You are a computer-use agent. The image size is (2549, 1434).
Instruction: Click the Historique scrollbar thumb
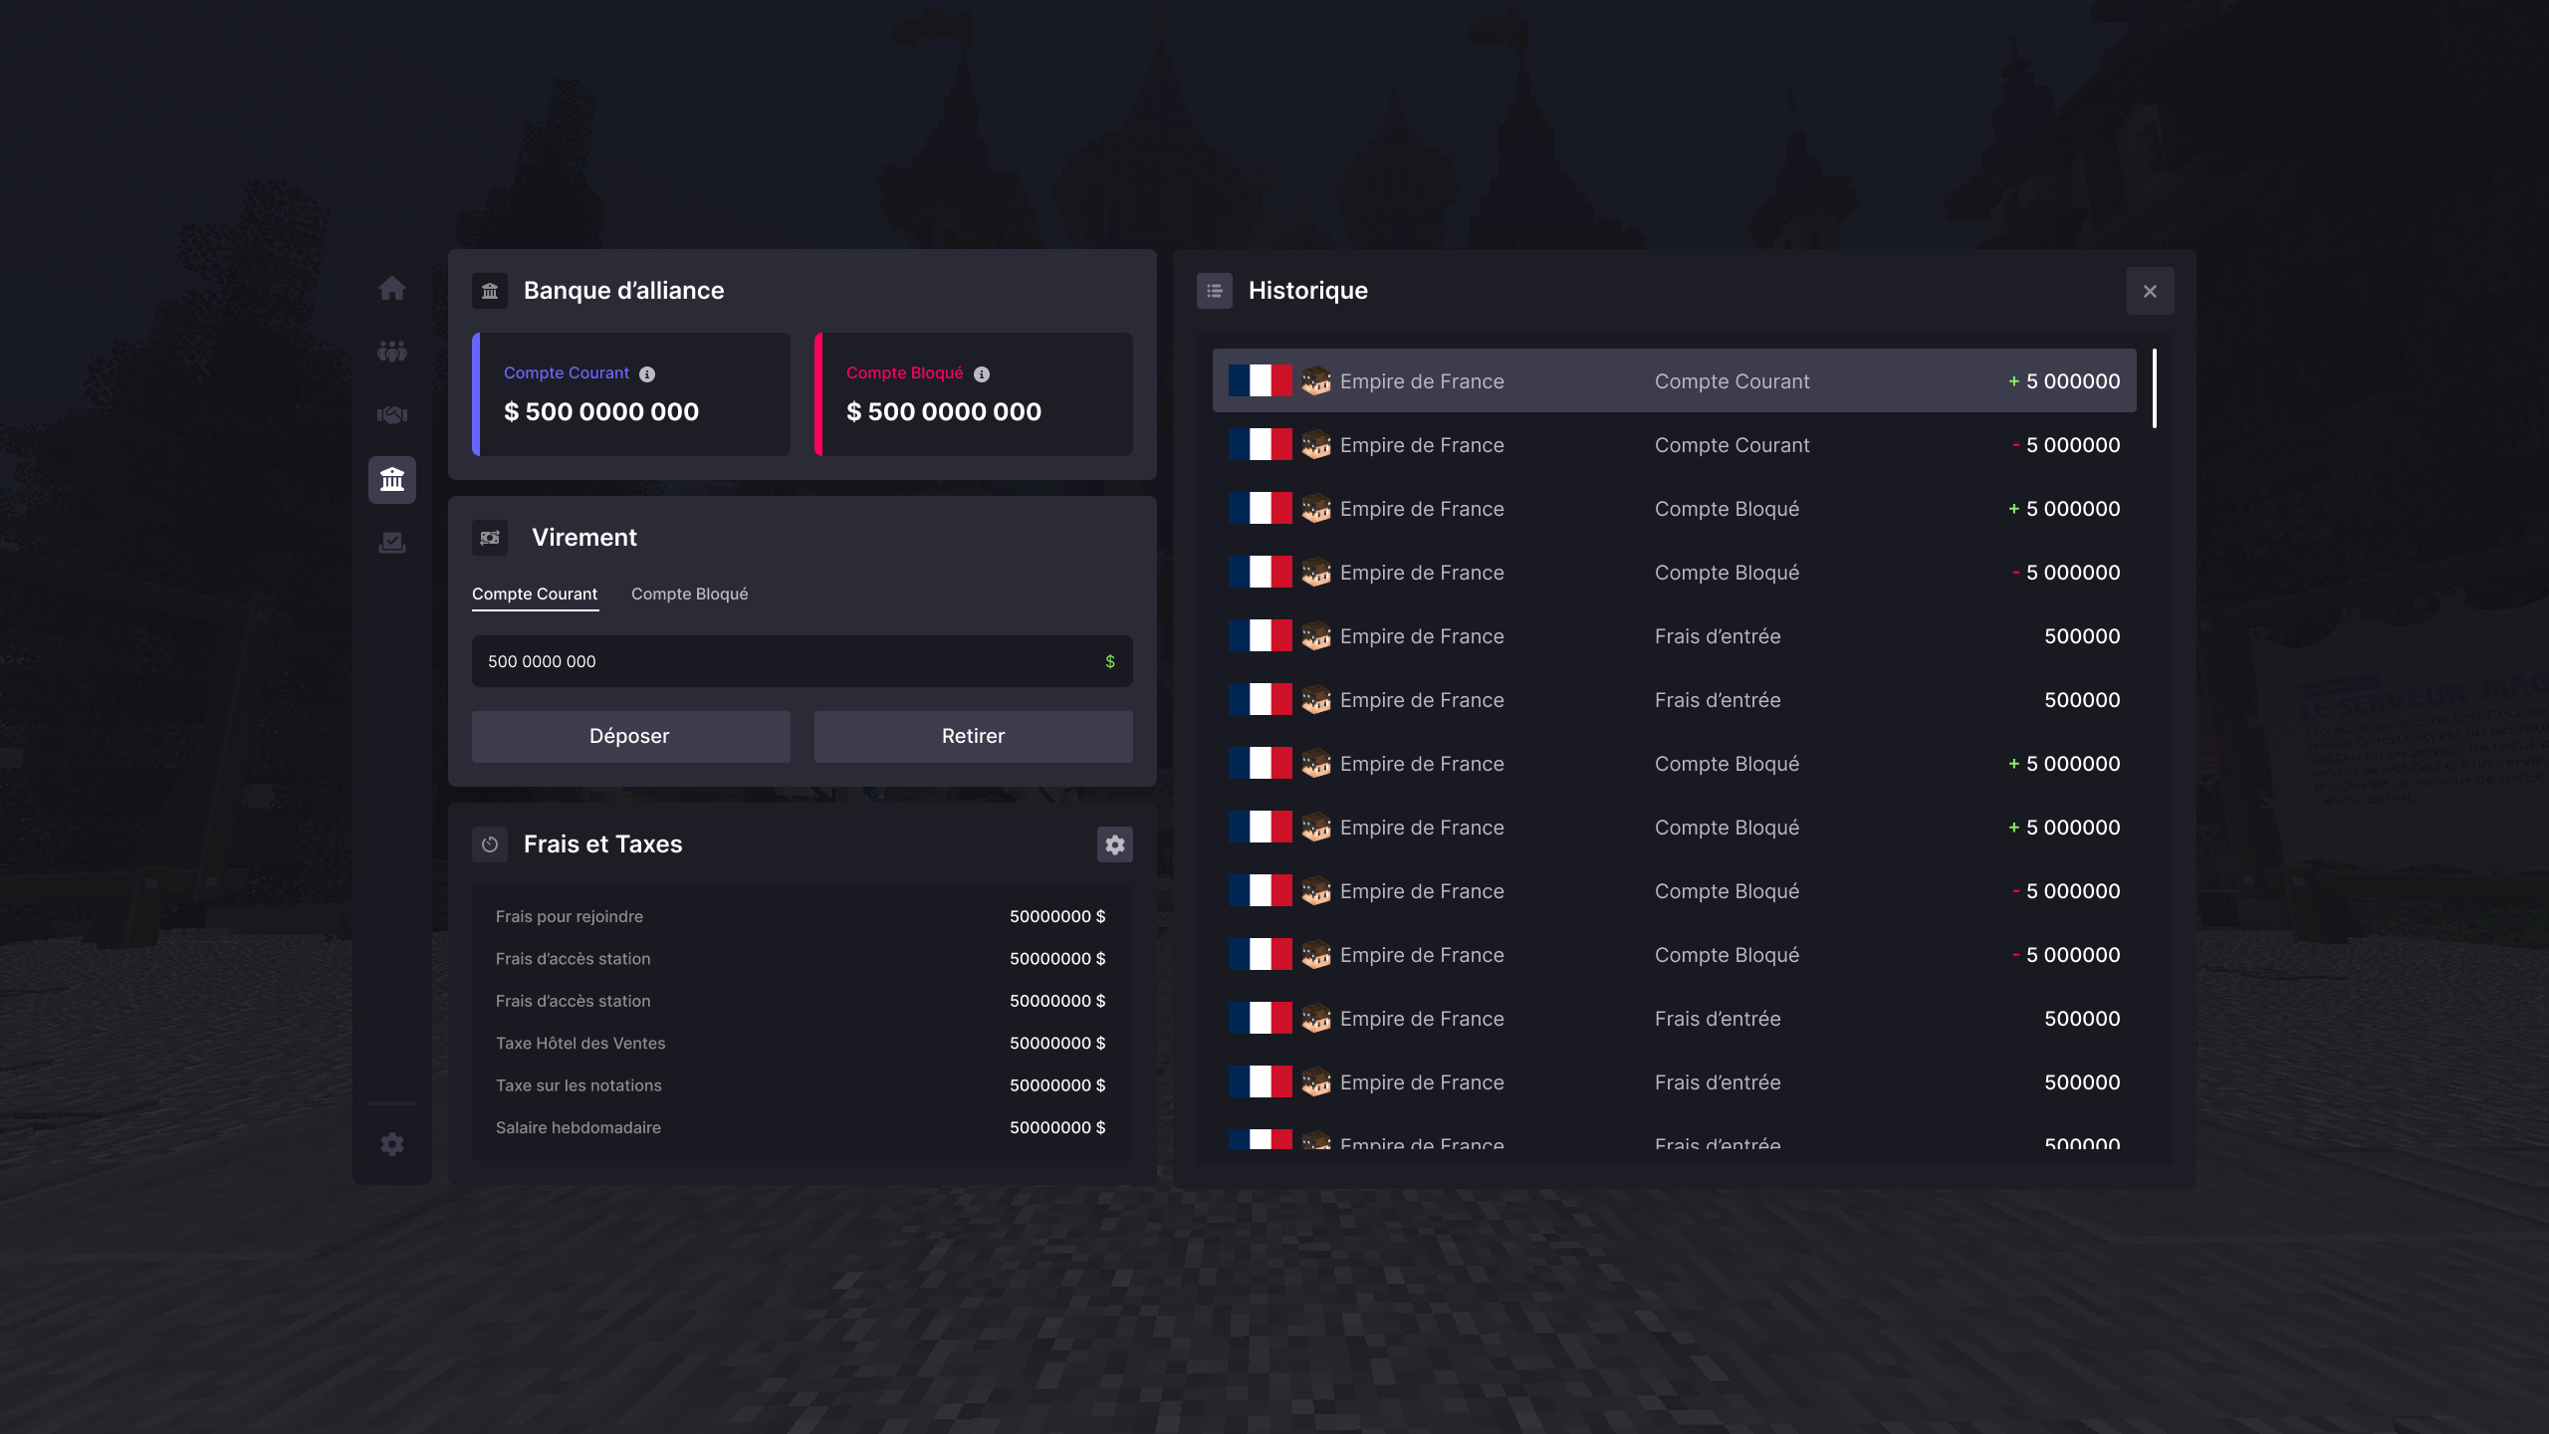click(2154, 388)
